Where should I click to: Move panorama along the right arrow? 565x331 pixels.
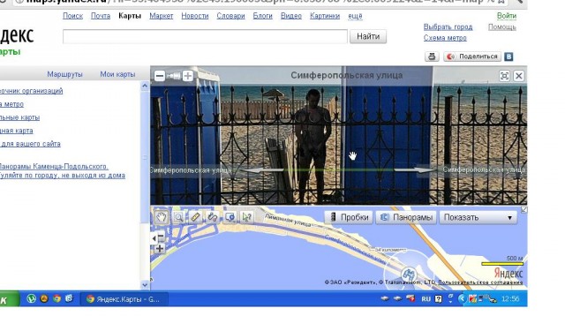[x=415, y=169]
